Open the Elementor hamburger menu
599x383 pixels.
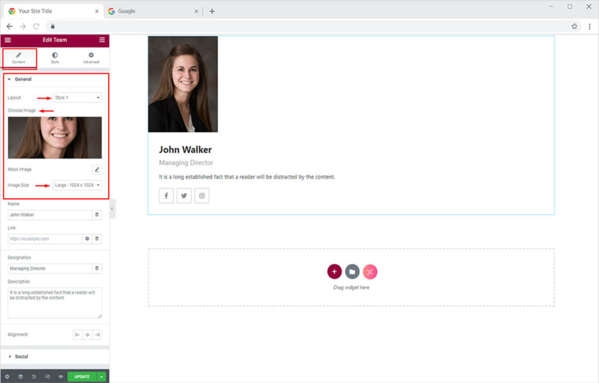point(8,40)
